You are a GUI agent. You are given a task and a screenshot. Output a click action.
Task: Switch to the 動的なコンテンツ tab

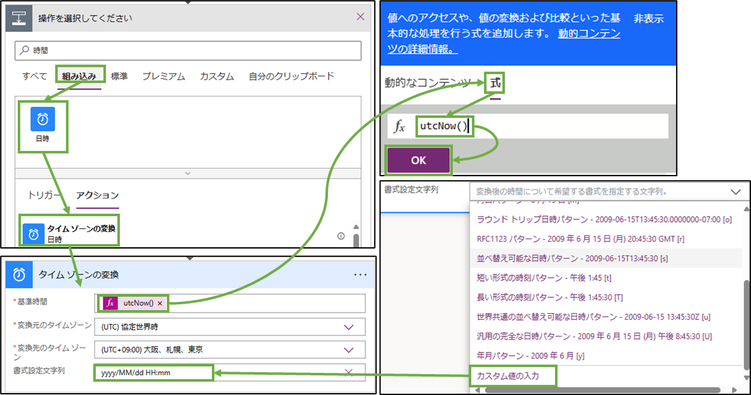[428, 83]
